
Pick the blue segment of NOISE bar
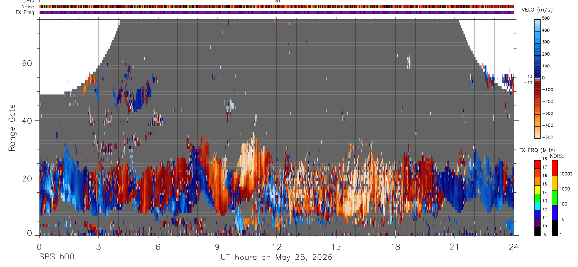click(555, 213)
